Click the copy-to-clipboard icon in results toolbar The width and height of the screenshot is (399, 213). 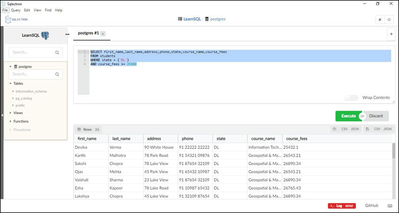coord(334,129)
